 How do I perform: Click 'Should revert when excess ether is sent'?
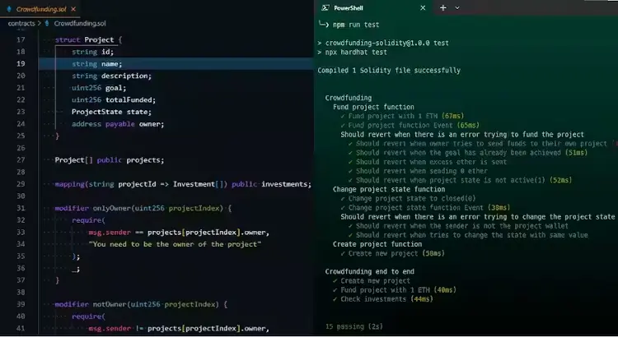point(428,162)
